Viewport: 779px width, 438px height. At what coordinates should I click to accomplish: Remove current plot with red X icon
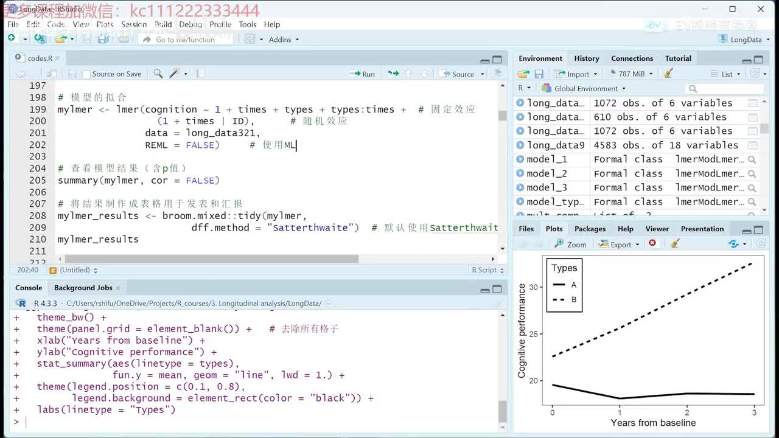click(652, 244)
